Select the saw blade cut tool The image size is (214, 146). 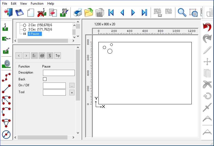pyautogui.click(x=6, y=64)
